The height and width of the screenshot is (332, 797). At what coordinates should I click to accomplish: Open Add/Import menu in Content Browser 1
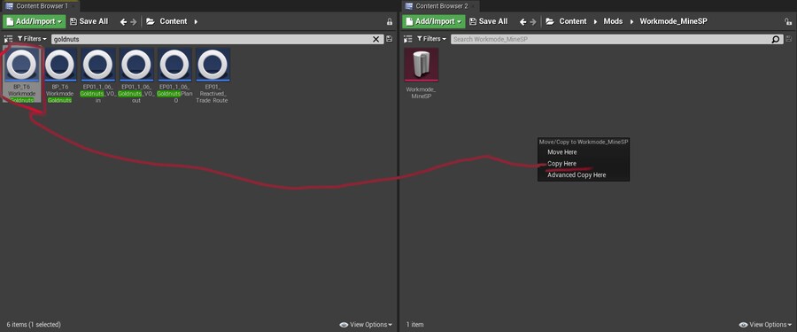pos(34,21)
